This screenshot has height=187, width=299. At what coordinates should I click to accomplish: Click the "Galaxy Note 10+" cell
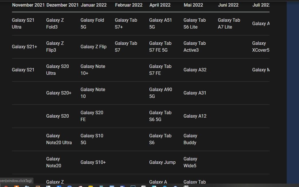[93, 70]
